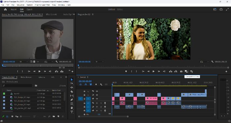This screenshot has height=123, width=231.
Task: Open Program monitor playback resolution dropdown
Action: click(204, 62)
